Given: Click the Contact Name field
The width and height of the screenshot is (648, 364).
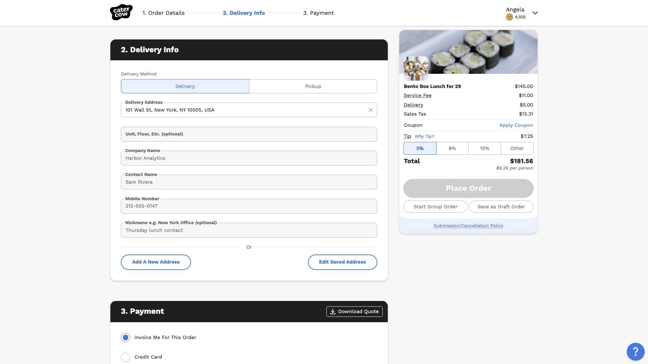Looking at the screenshot, I should (249, 182).
